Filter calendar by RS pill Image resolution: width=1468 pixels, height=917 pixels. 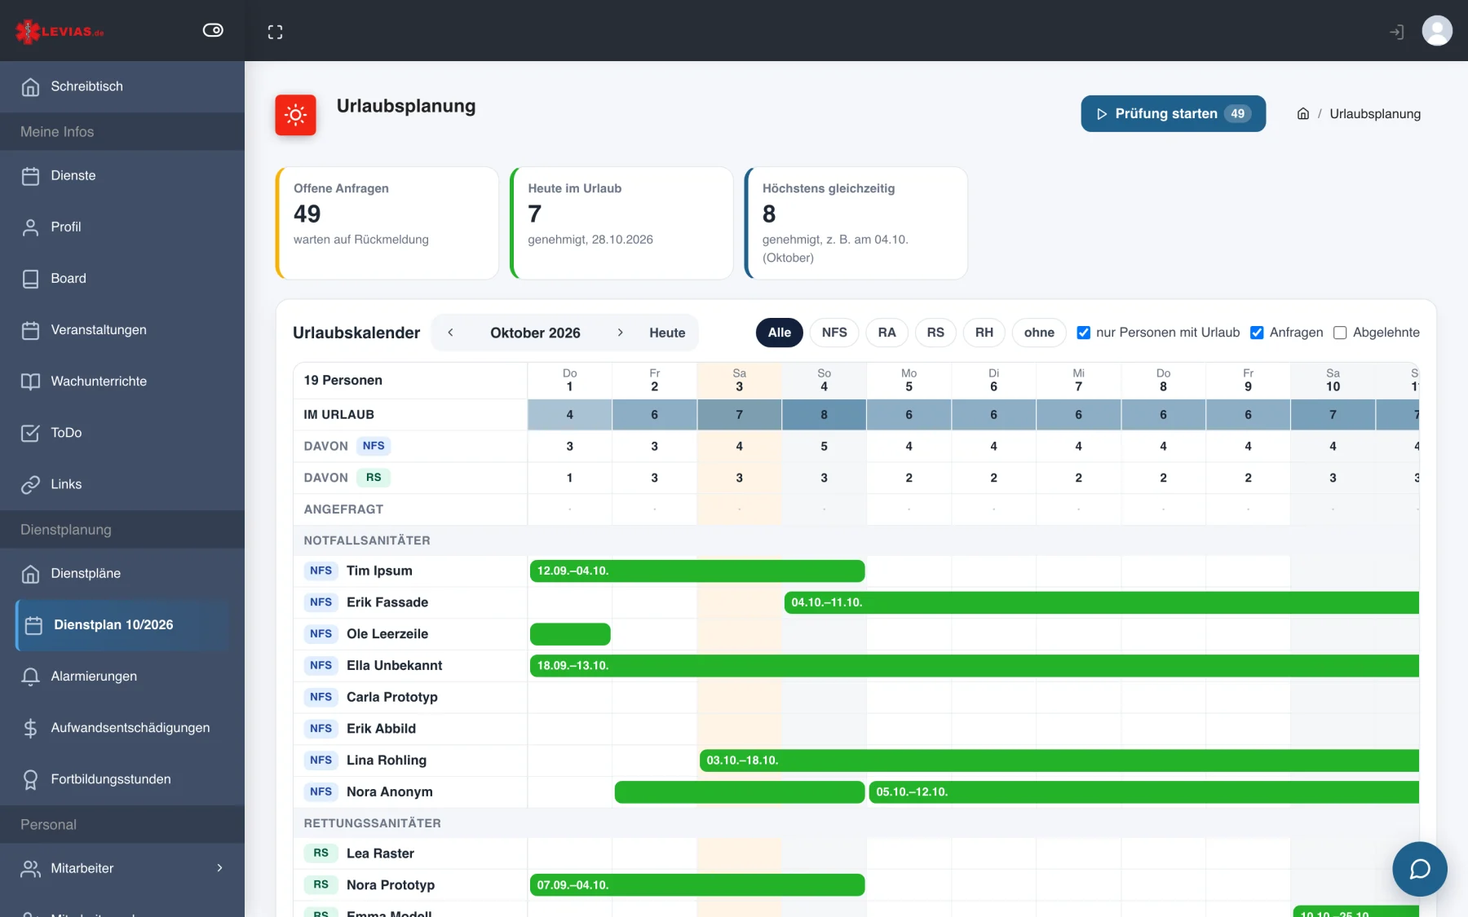[x=935, y=333]
